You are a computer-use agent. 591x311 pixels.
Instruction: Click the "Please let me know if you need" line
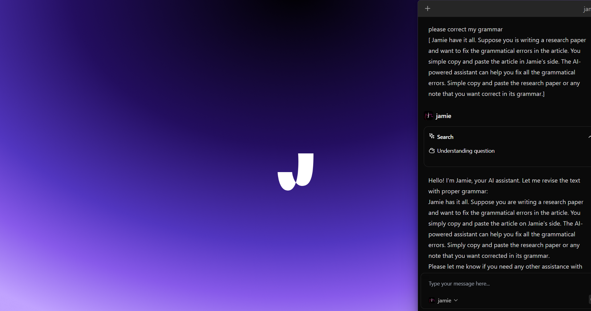coord(505,266)
